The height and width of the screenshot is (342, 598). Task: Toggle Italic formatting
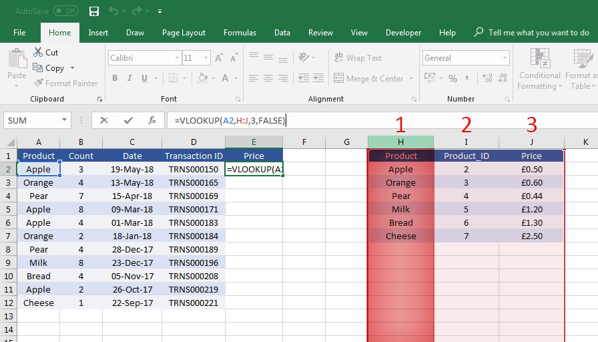[129, 78]
